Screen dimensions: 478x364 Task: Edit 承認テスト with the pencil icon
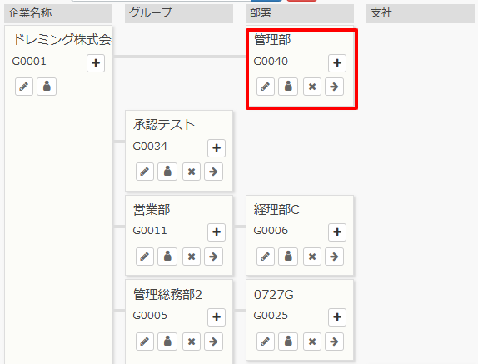point(145,172)
